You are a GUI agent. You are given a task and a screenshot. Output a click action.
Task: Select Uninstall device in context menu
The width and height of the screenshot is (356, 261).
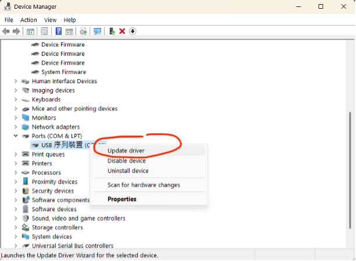click(x=128, y=171)
